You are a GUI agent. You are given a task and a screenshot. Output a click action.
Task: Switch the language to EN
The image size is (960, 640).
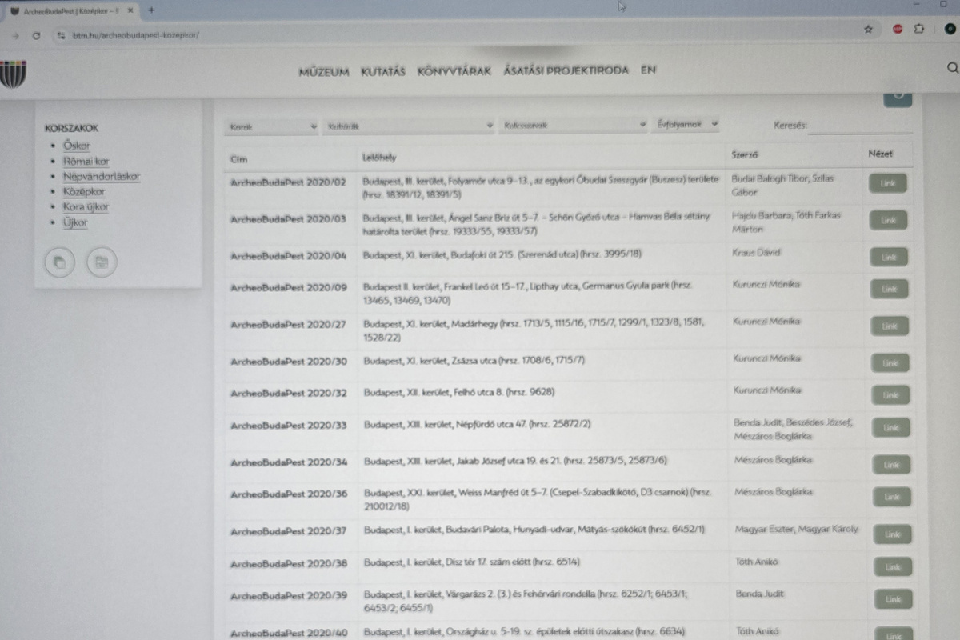[x=648, y=70]
